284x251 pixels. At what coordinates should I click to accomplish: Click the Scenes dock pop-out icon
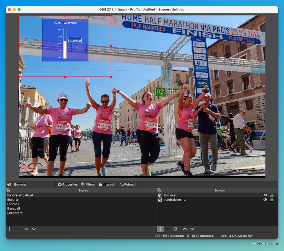pos(8,190)
